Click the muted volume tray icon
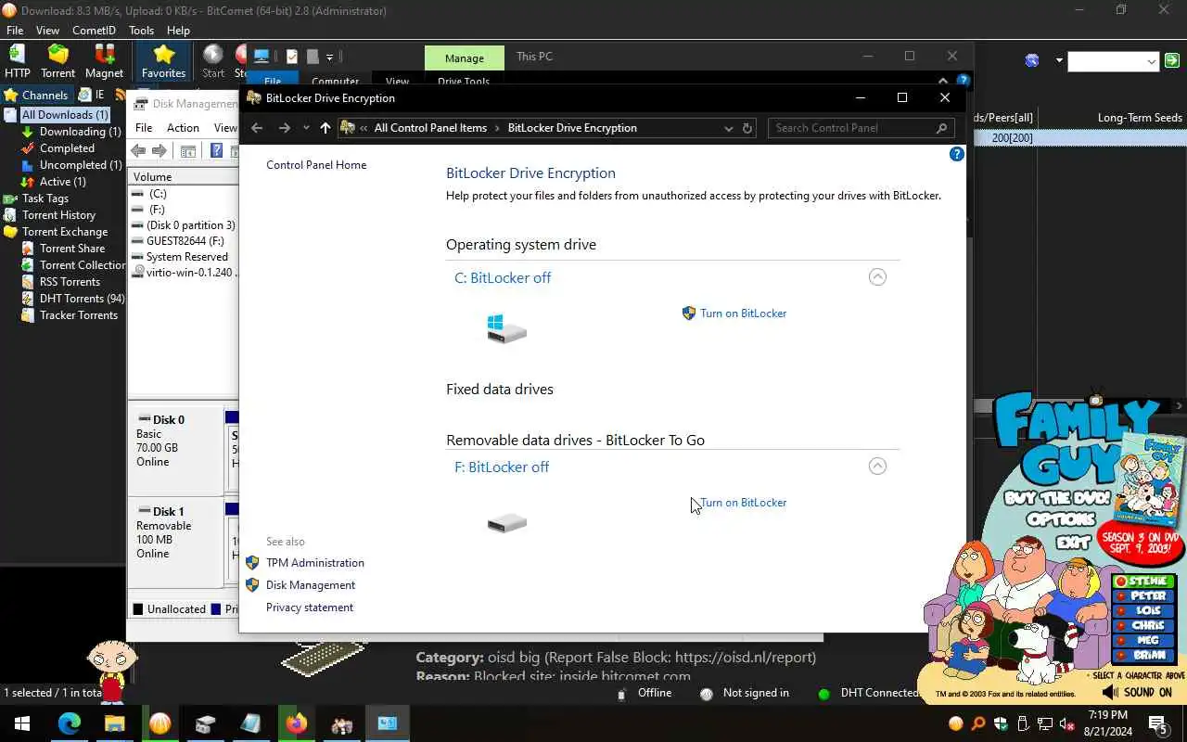The width and height of the screenshot is (1187, 742). pos(1066,723)
